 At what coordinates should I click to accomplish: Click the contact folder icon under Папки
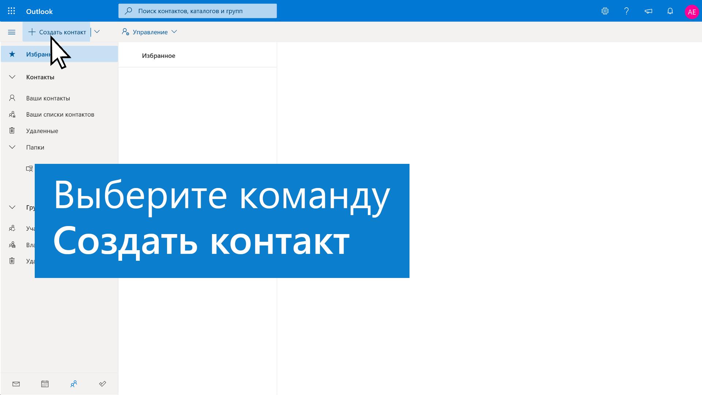pyautogui.click(x=29, y=169)
